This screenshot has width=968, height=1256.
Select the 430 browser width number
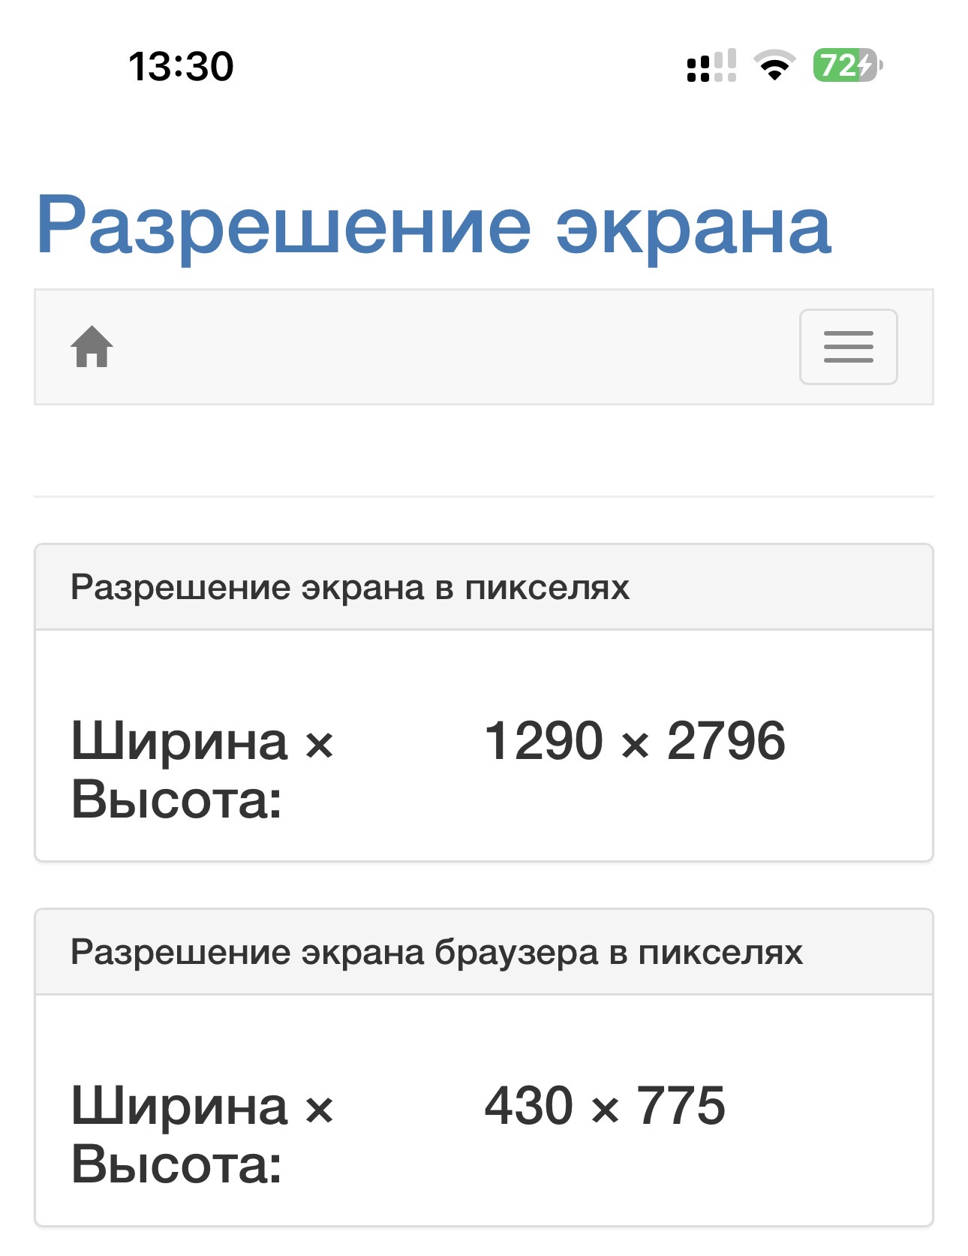[529, 1106]
